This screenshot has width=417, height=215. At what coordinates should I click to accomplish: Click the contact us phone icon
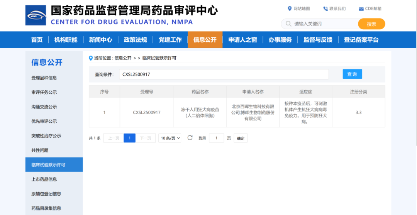click(325, 8)
